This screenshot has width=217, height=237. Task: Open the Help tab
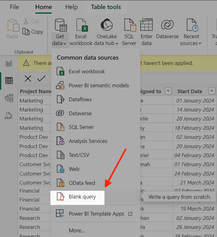[72, 7]
